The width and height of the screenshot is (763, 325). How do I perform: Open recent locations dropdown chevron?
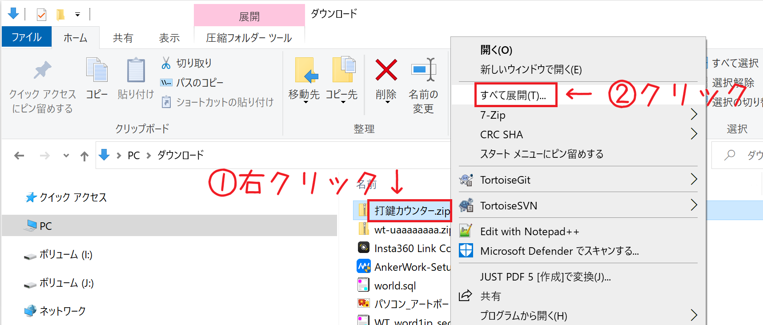pos(66,156)
